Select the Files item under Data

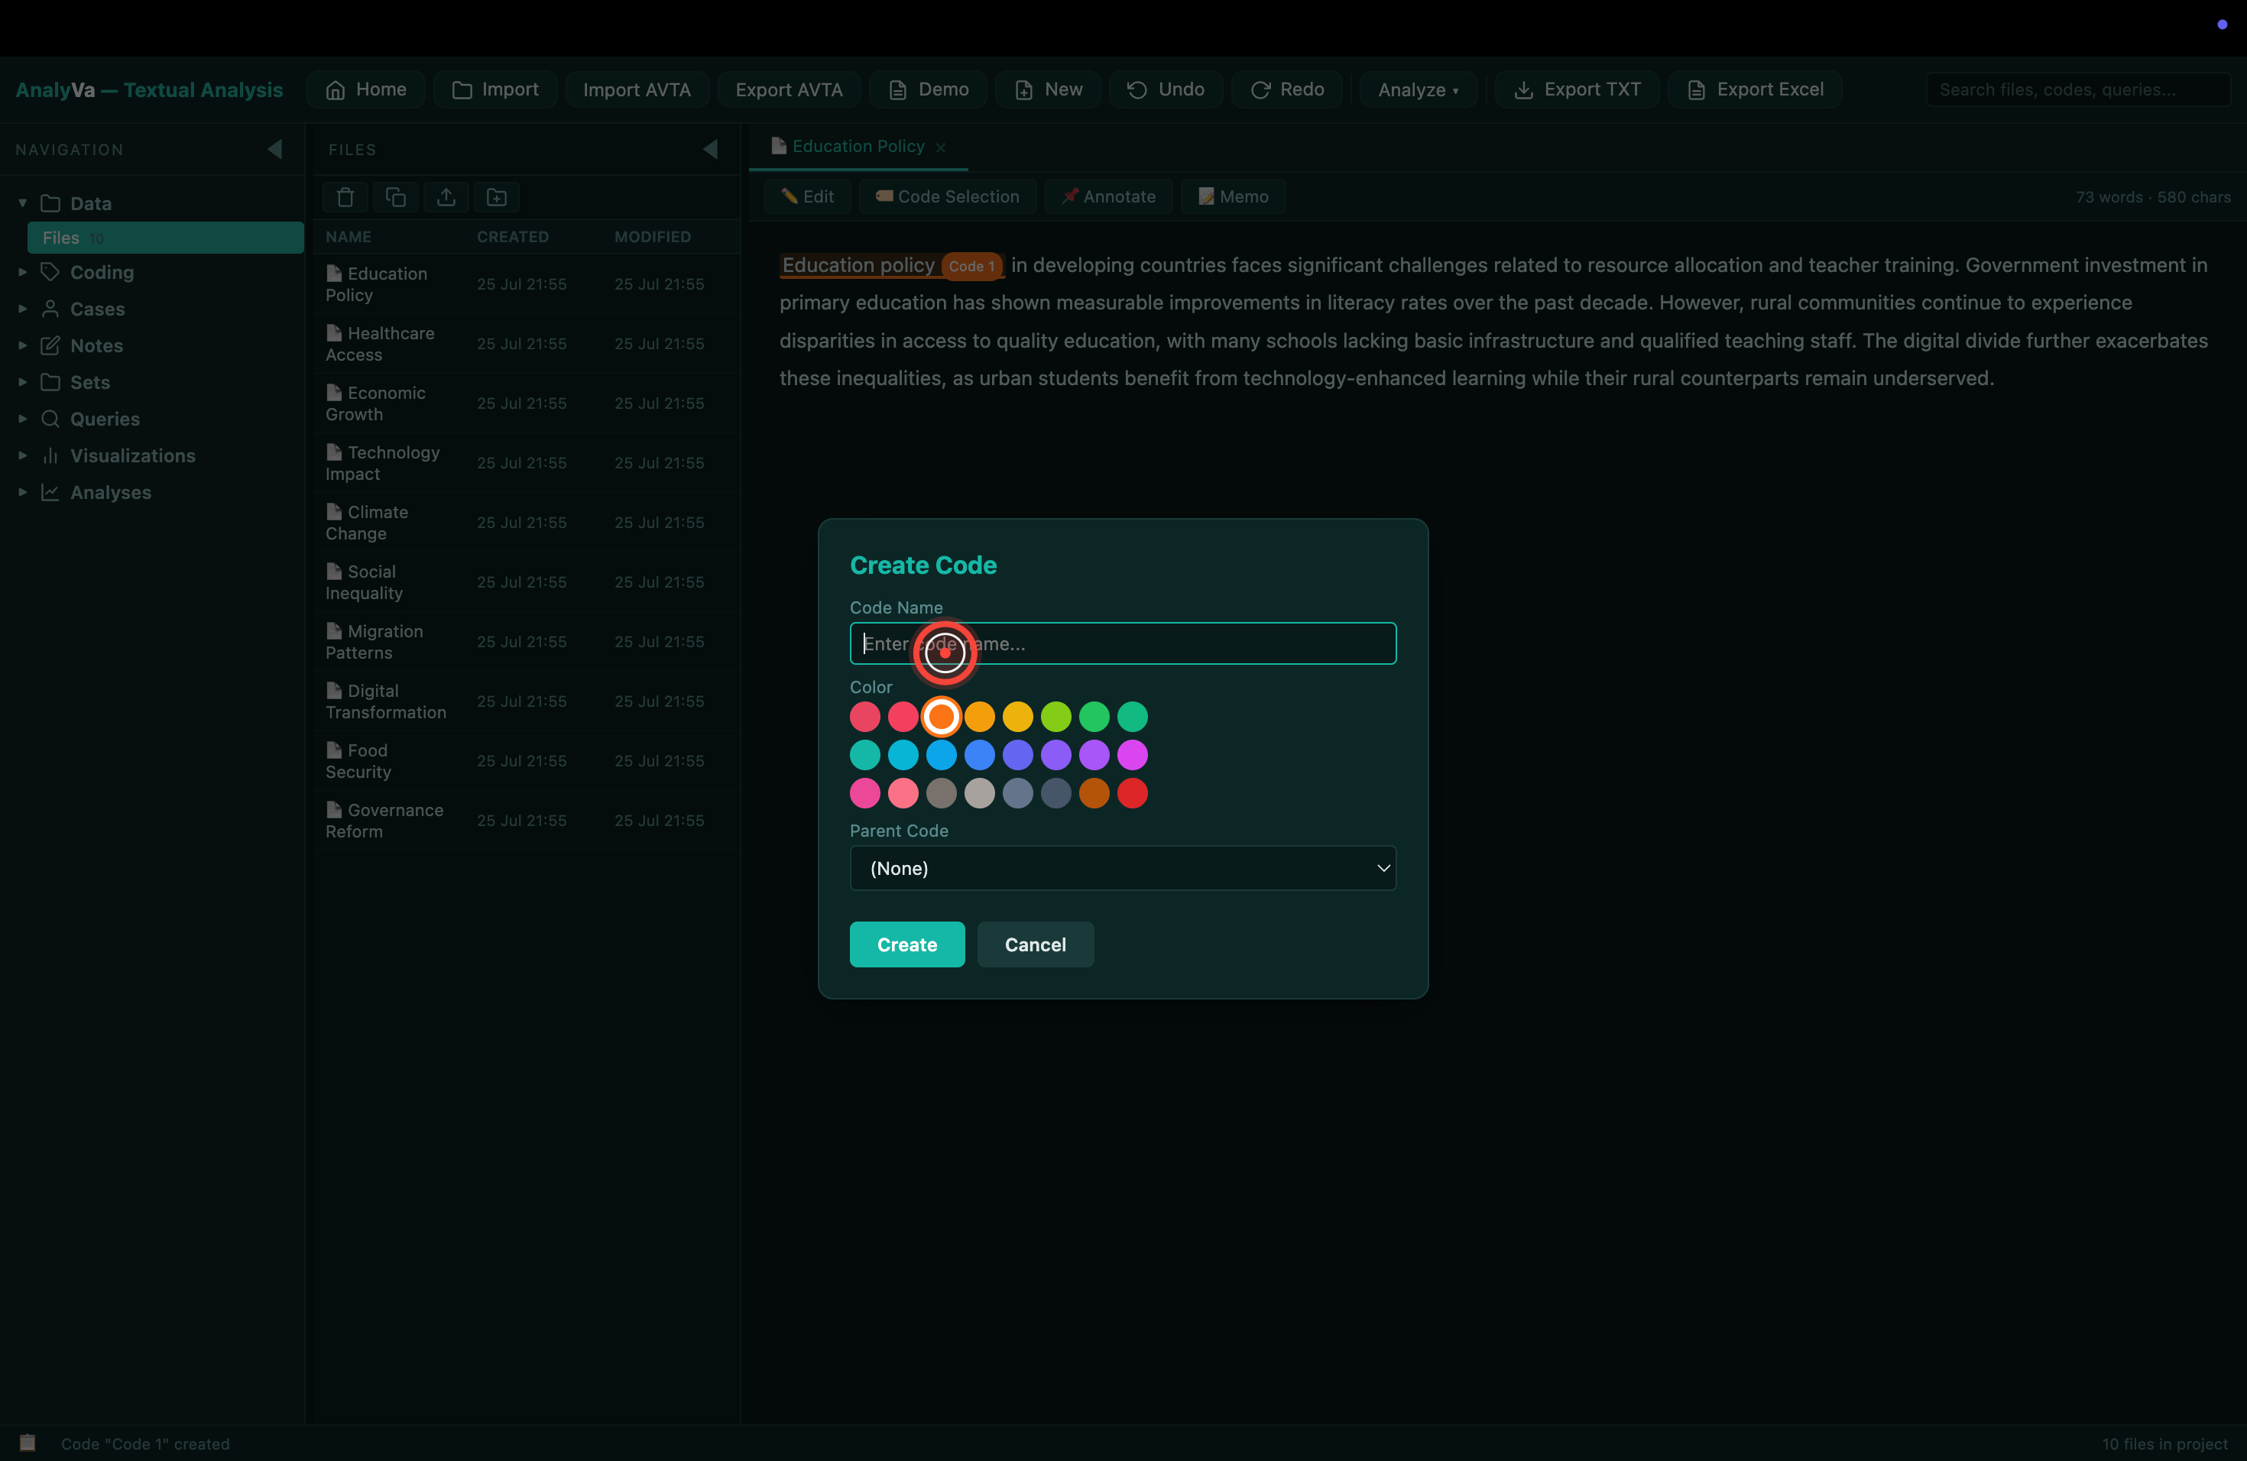coord(165,238)
